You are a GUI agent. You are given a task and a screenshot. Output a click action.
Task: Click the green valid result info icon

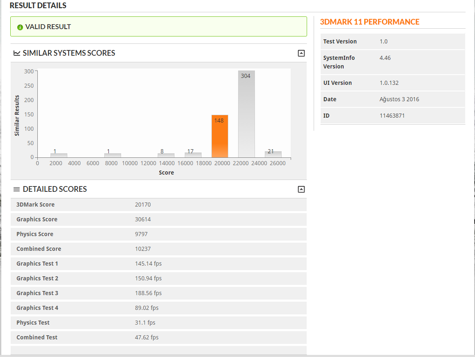[x=20, y=27]
